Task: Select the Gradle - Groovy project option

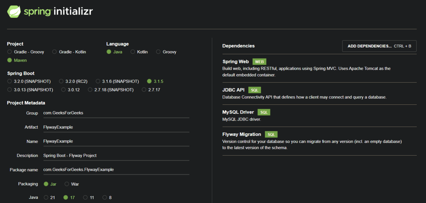Action: 10,52
